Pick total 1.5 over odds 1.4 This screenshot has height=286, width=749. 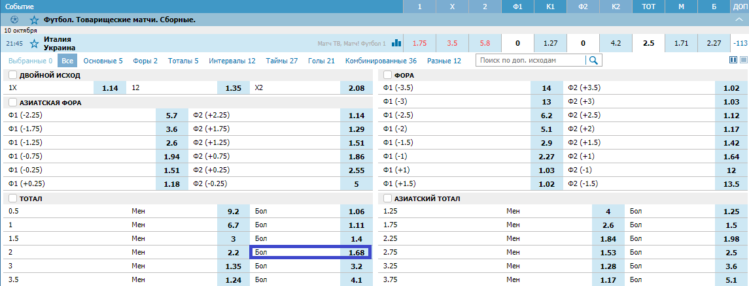pyautogui.click(x=357, y=239)
